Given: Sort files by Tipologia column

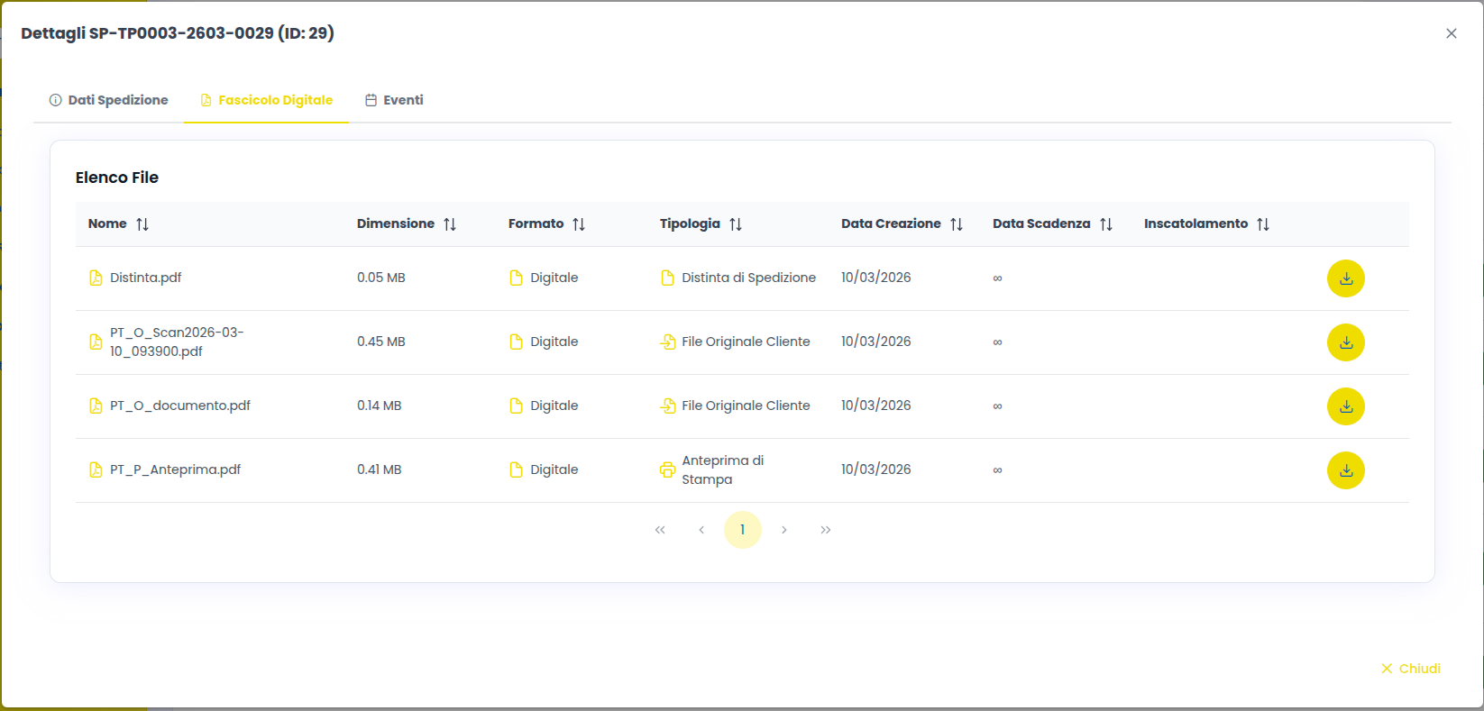Looking at the screenshot, I should click(x=735, y=224).
